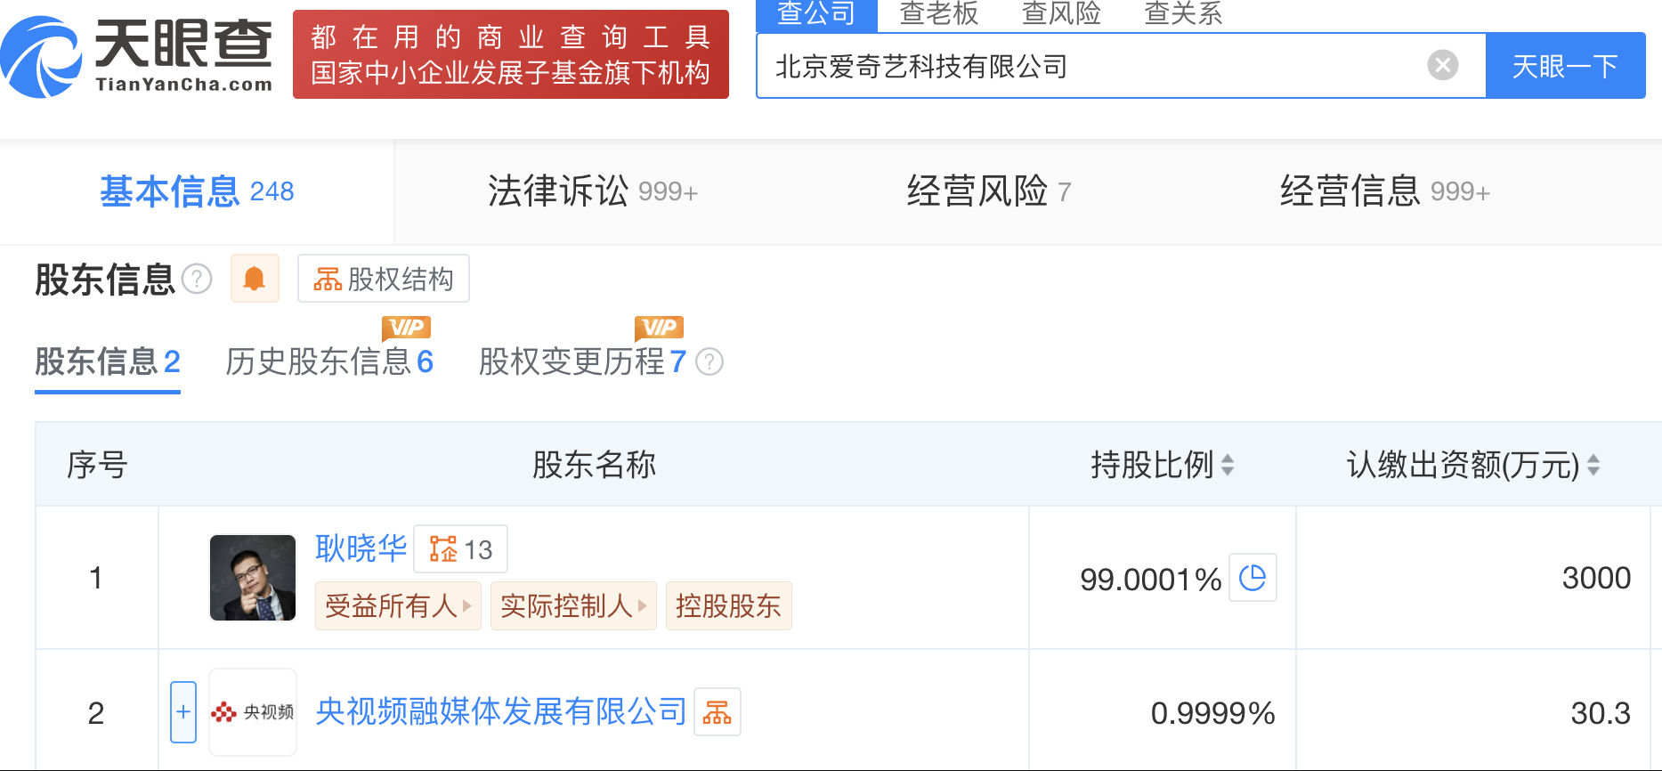Open the 经营信息 999+ tab
The image size is (1662, 771).
click(1385, 191)
